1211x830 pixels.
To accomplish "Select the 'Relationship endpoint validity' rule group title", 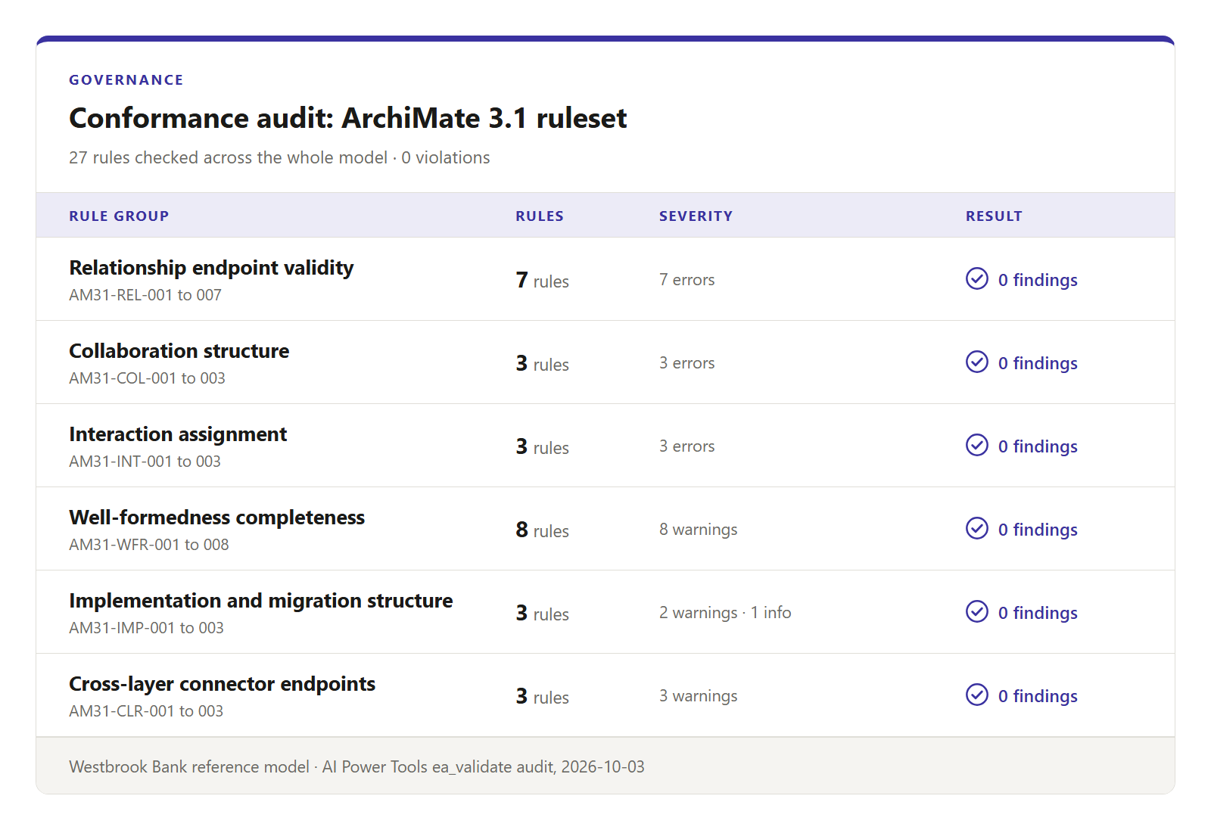I will (211, 268).
